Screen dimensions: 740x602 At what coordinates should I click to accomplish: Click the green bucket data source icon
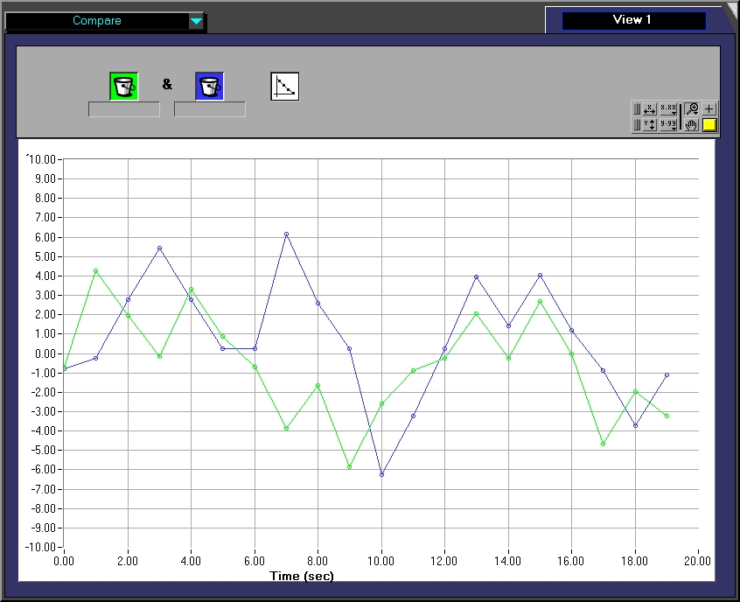(124, 86)
